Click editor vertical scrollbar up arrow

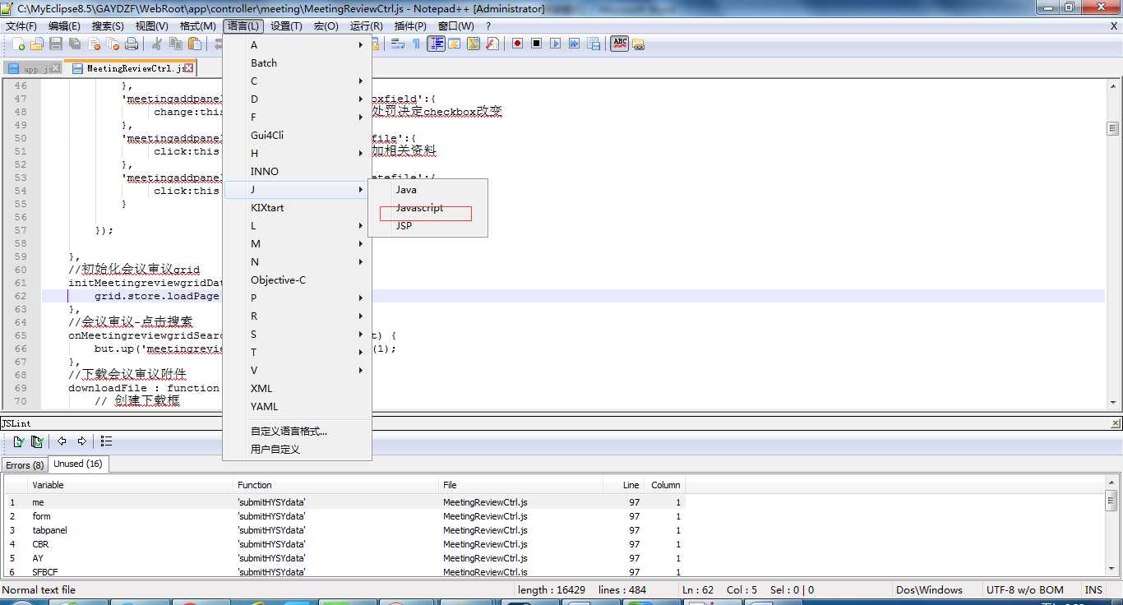pyautogui.click(x=1113, y=85)
